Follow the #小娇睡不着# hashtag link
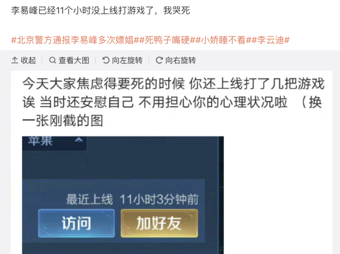Viewport: 340px width, 254px height. (223, 40)
